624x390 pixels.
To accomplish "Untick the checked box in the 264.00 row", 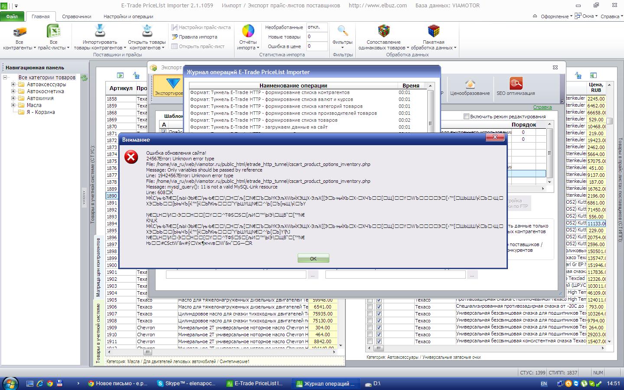I will (x=379, y=328).
